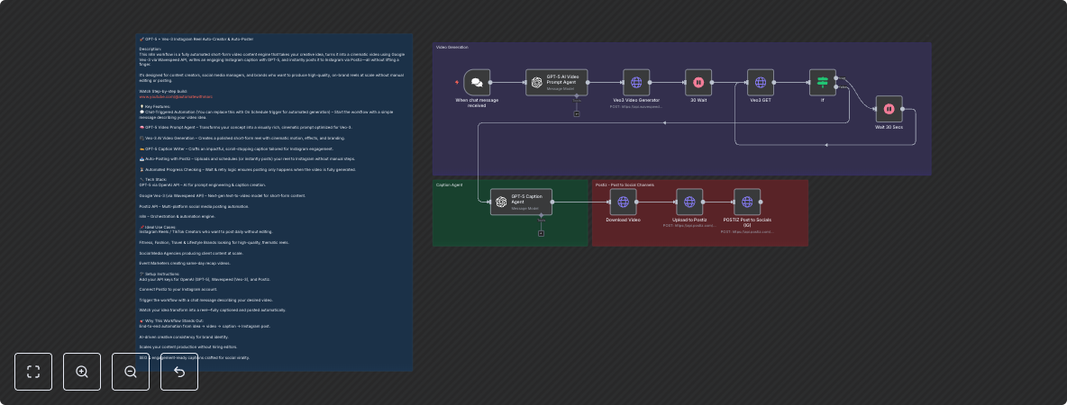Select the GPT-5 AI Video Prompt Agent node

click(557, 82)
